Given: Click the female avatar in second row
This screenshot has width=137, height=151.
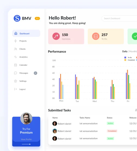Looking at the screenshot, I should [55, 131].
